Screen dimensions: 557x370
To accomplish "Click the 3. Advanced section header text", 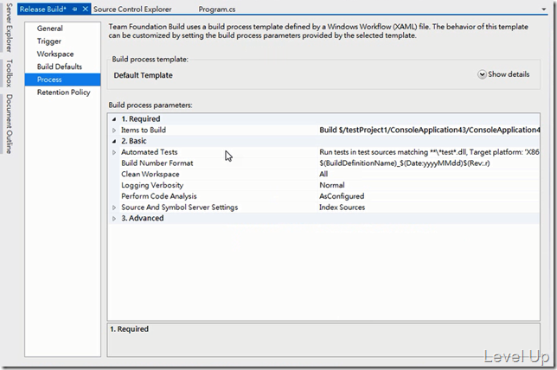I will (x=143, y=218).
